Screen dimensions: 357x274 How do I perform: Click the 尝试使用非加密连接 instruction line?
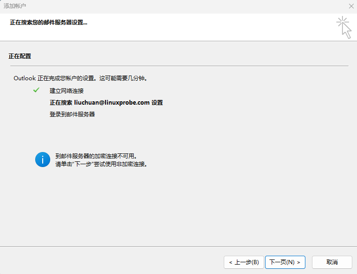click(x=101, y=164)
